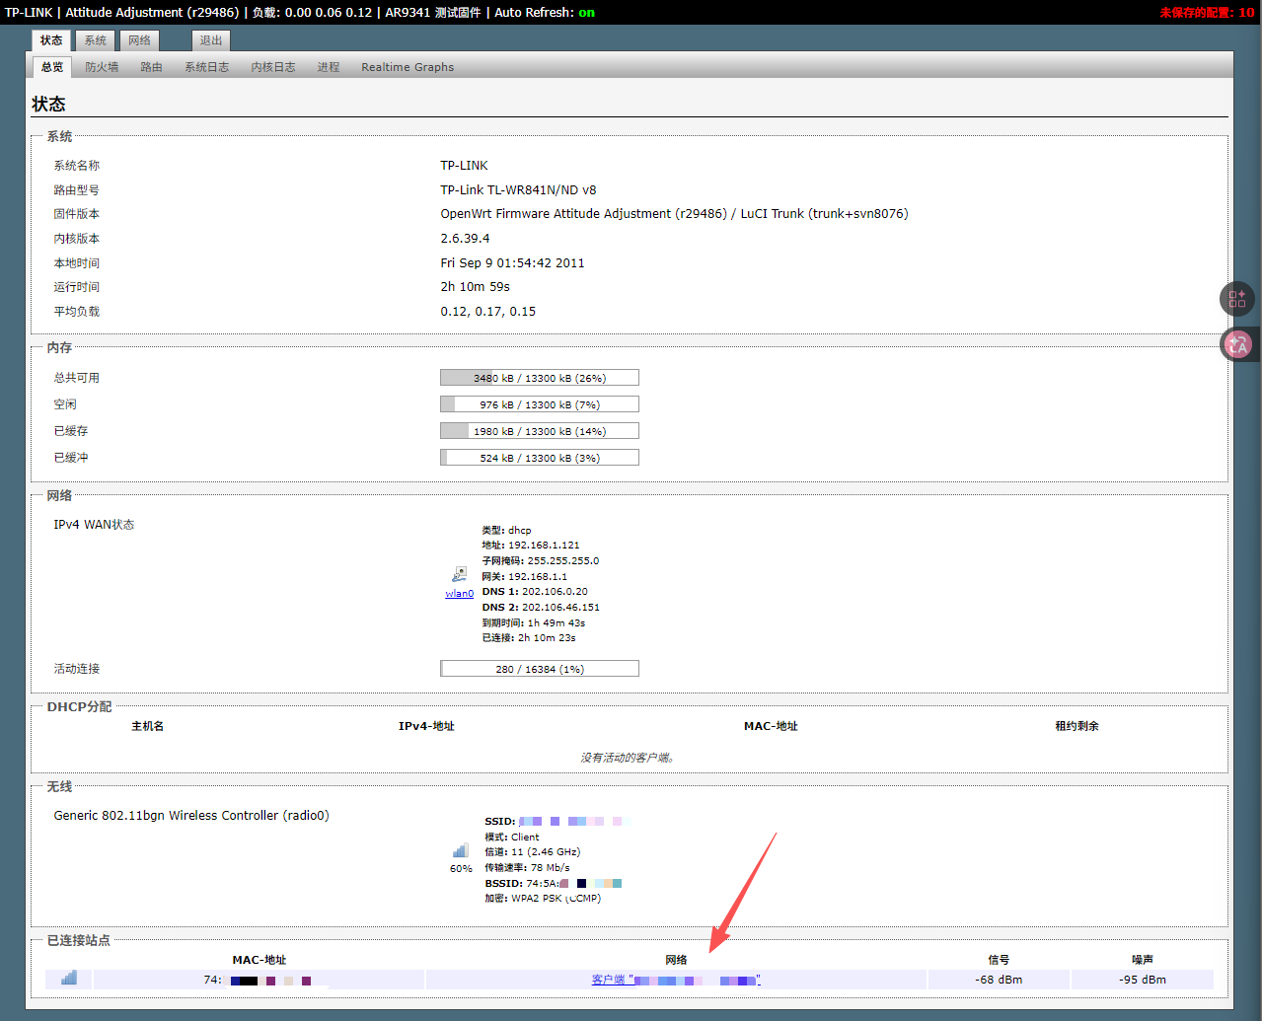This screenshot has height=1021, width=1262.
Task: Click gateway value 192.168.1.1
Action: (538, 577)
